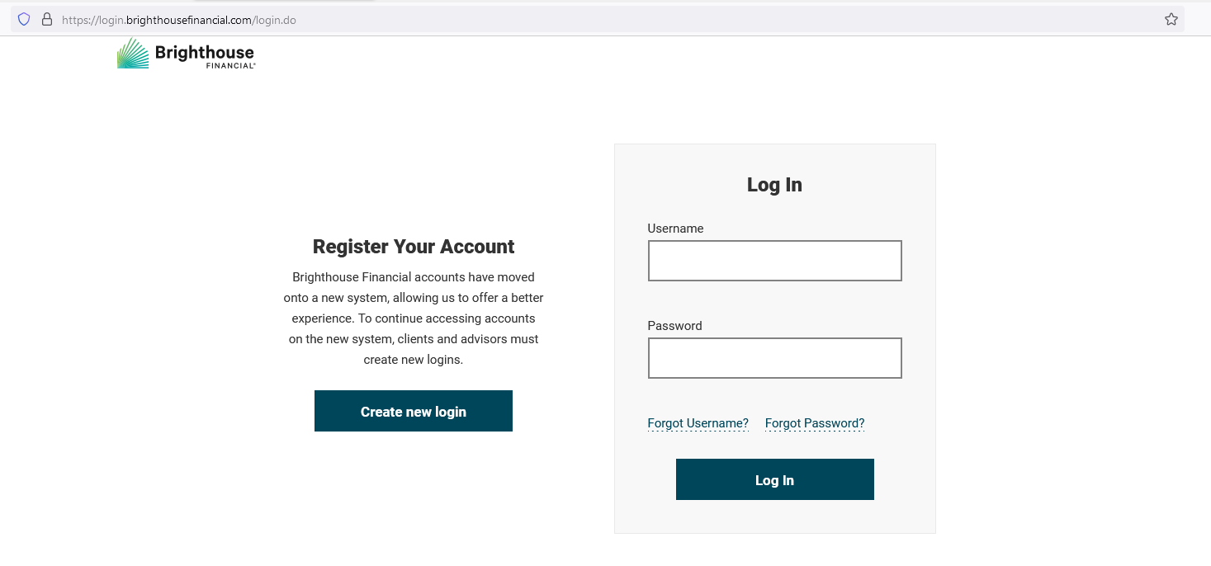The height and width of the screenshot is (566, 1211).
Task: Open the Forgot Username link
Action: (698, 422)
